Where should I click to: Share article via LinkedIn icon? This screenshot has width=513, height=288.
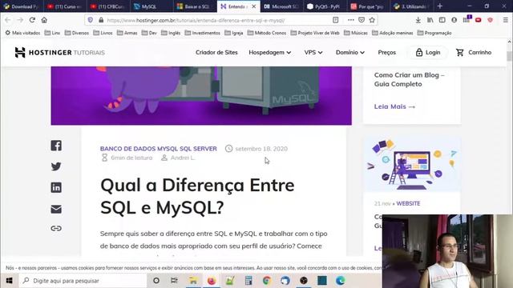pos(56,187)
